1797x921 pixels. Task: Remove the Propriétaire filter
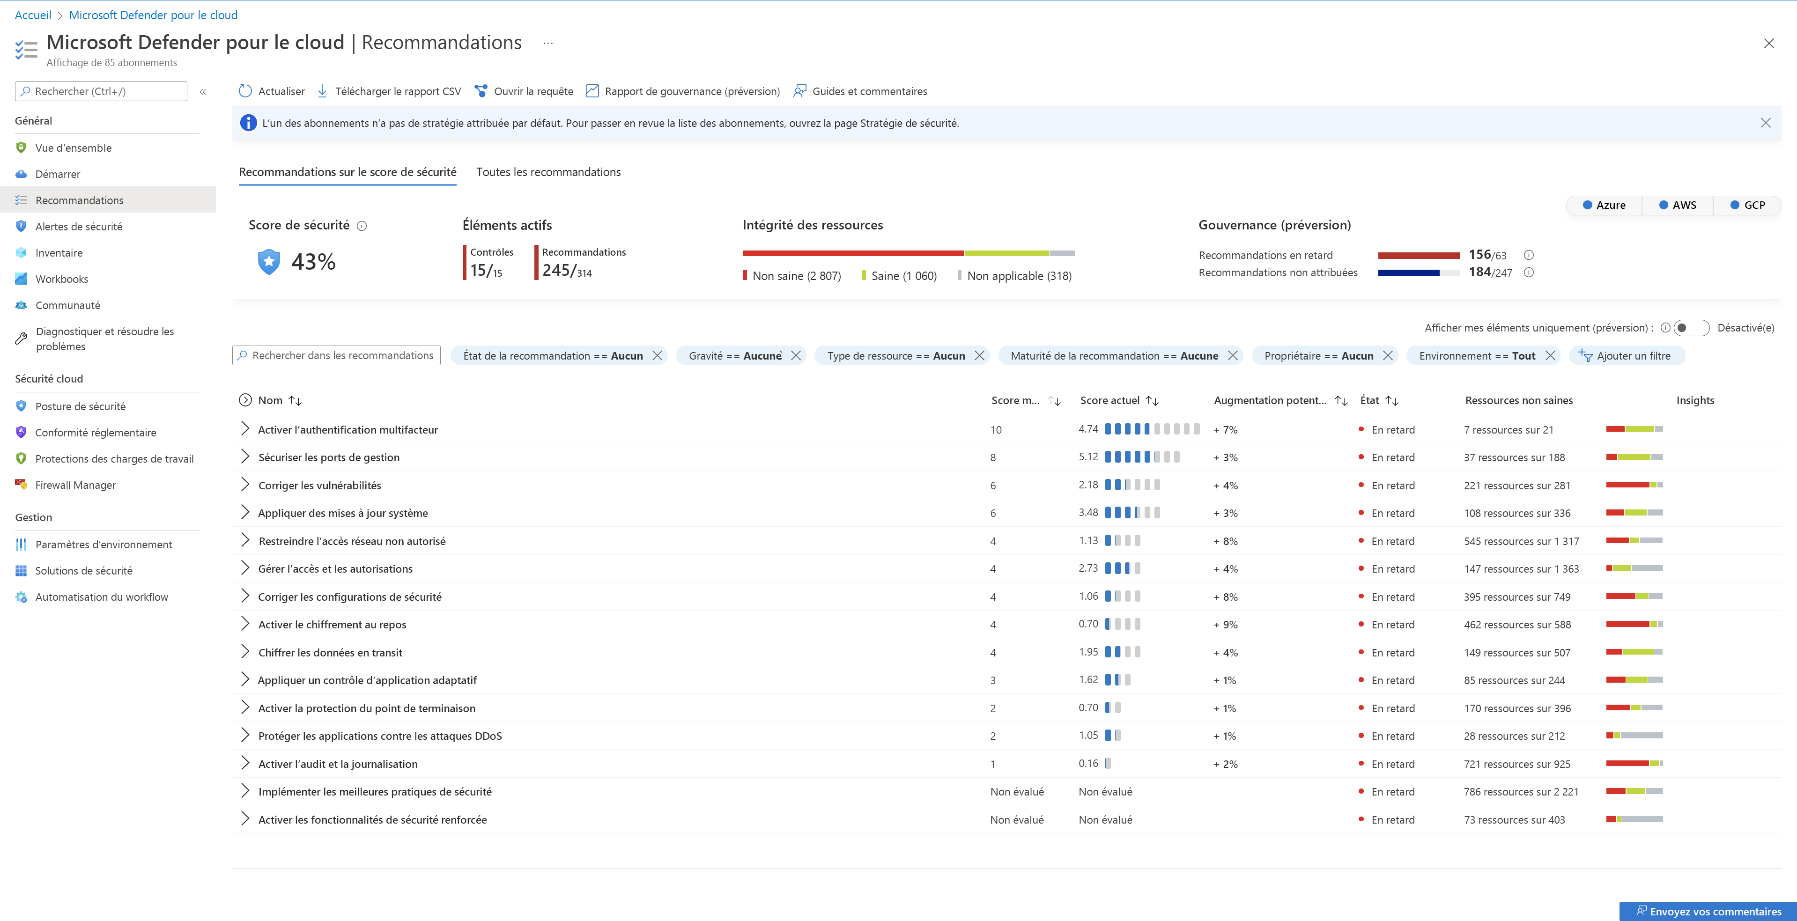1388,355
